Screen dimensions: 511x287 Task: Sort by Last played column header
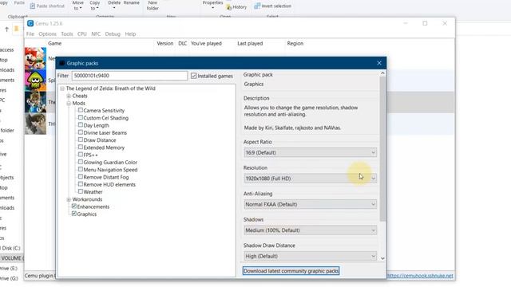click(250, 43)
